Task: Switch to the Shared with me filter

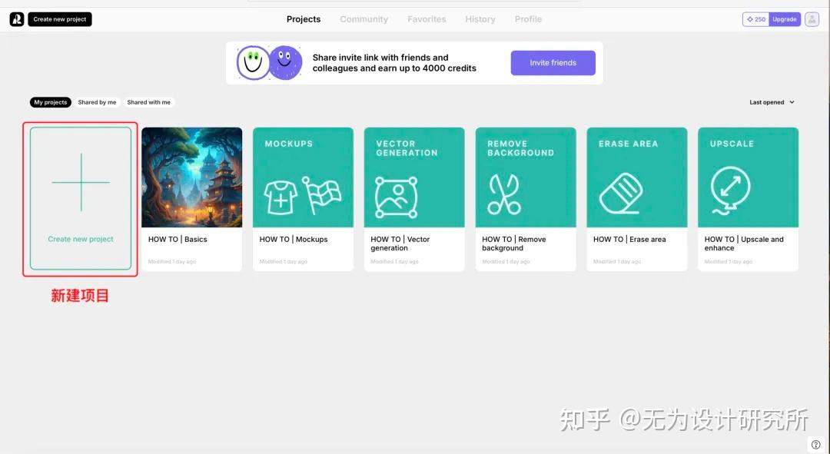Action: (x=148, y=101)
